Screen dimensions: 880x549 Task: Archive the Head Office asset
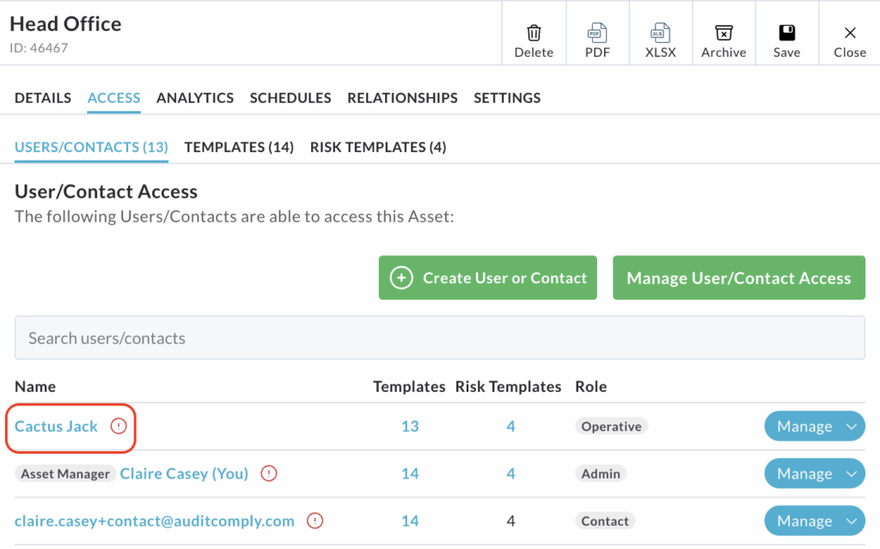point(724,34)
